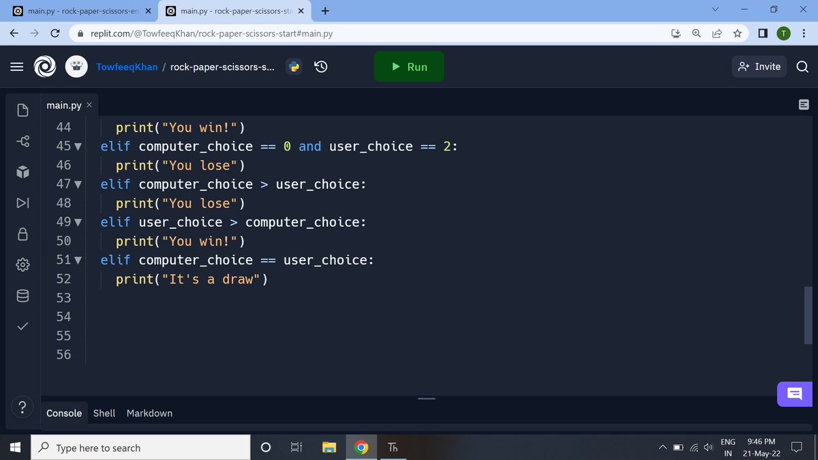Click the Windows search box

pos(141,448)
